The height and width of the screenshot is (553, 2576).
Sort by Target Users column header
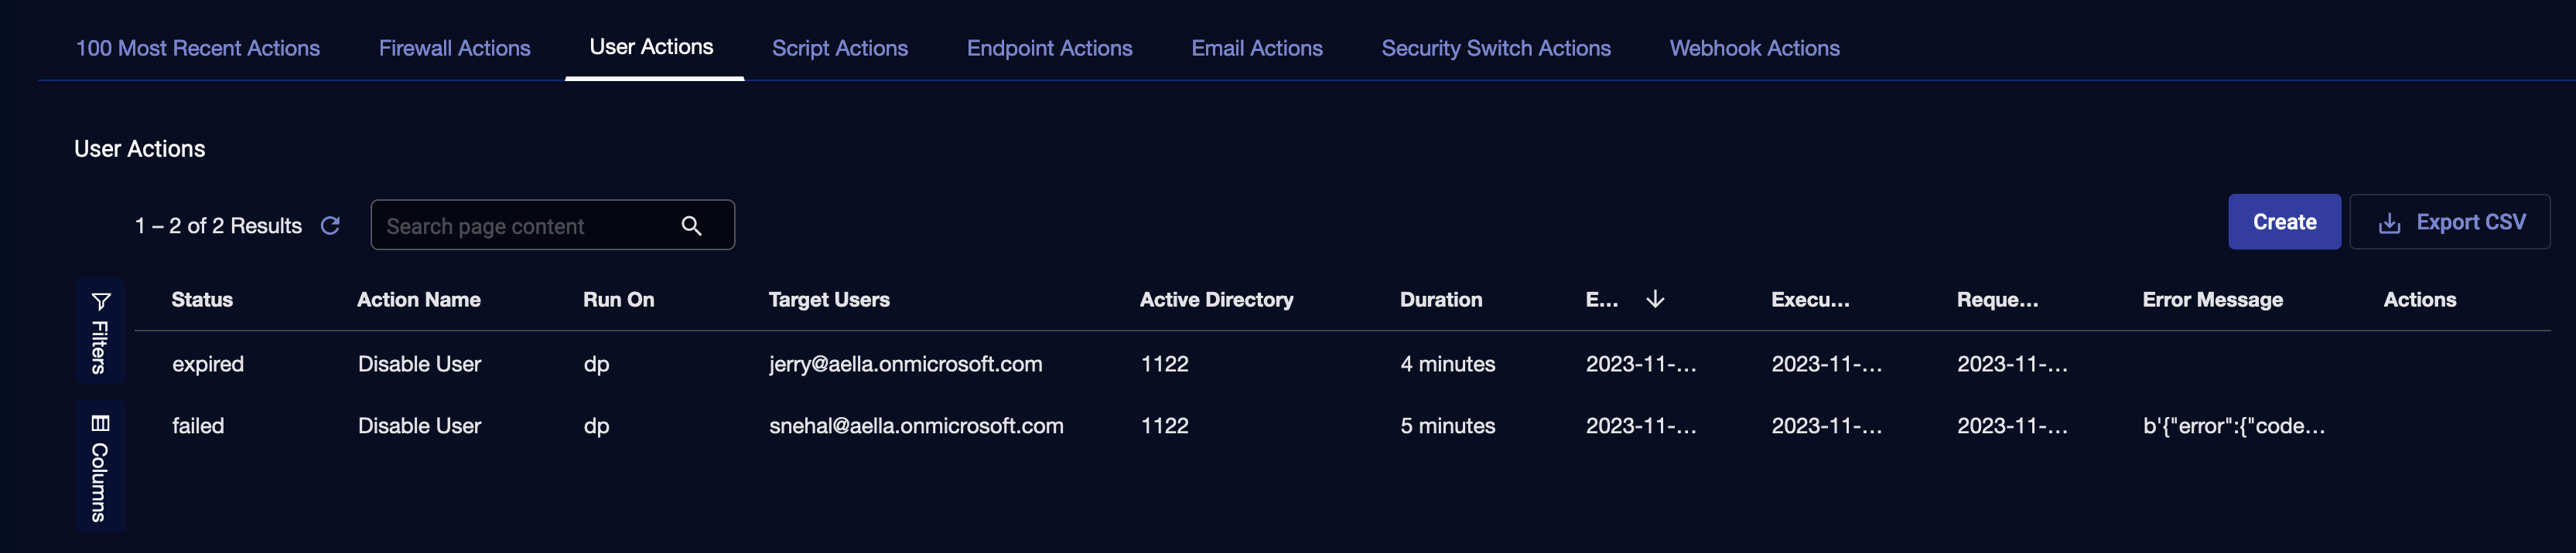point(829,300)
